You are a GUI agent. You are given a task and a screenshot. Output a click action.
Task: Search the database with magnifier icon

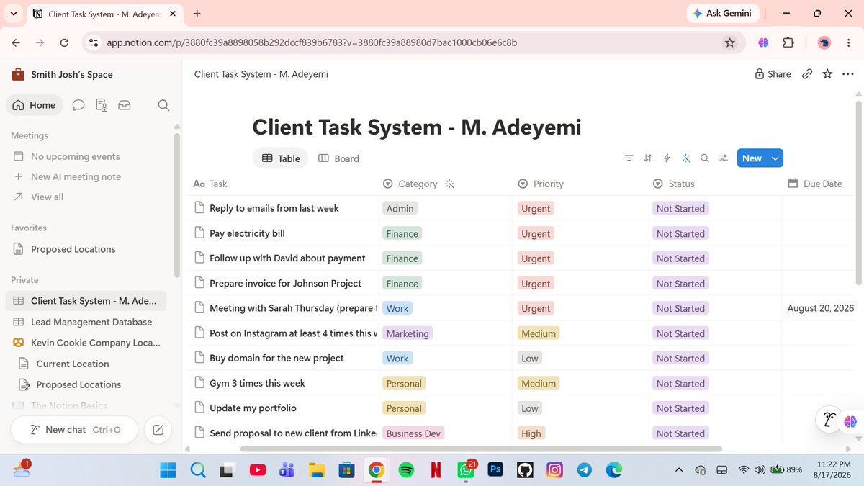point(705,158)
